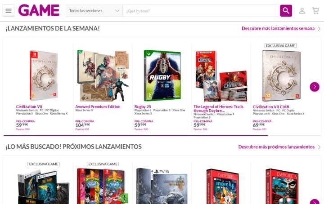Advance the weekly releases carousel arrow
This screenshot has width=324, height=204.
click(315, 87)
